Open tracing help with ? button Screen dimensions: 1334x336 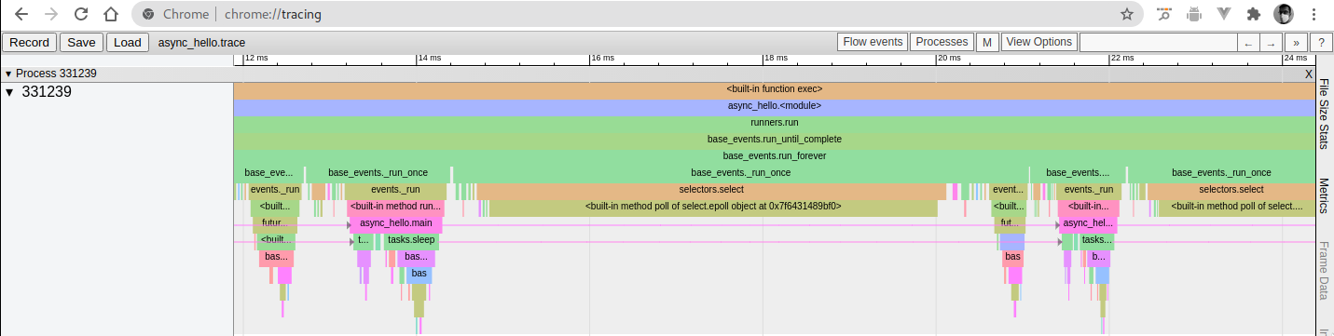[x=1320, y=43]
